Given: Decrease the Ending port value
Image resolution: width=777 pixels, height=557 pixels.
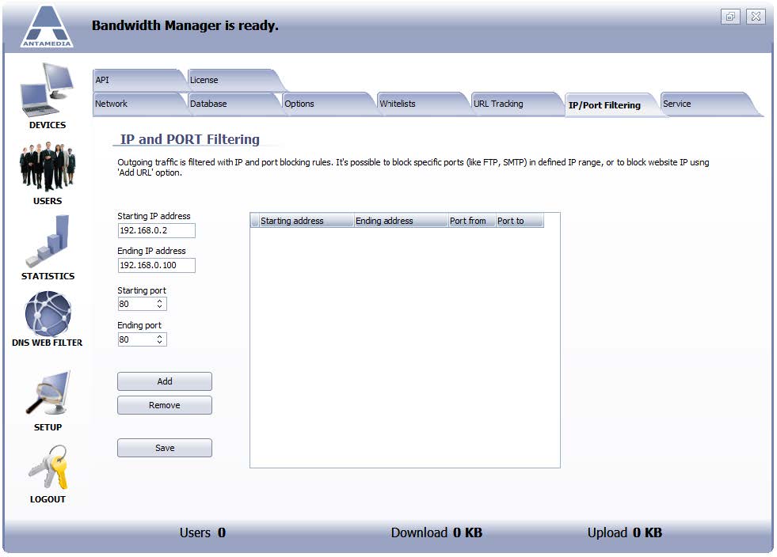Looking at the screenshot, I should 159,342.
